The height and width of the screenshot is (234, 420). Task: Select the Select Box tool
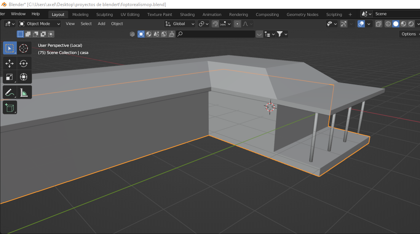[10, 48]
